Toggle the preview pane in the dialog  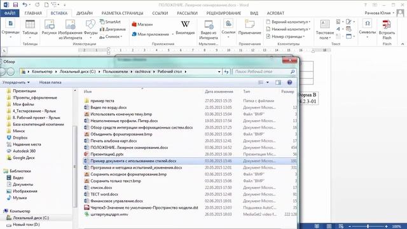[278, 82]
